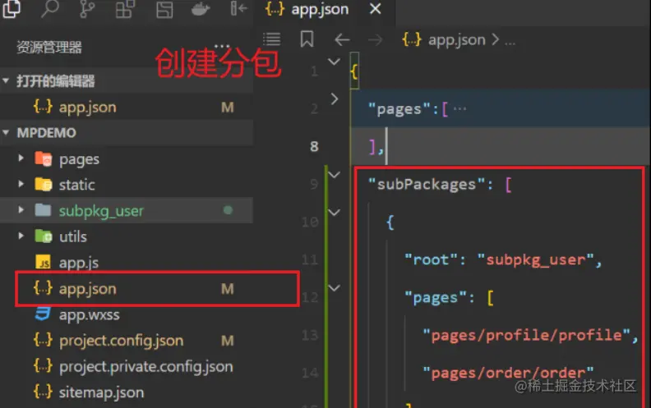Navigate back with the left arrow
Screen dimensions: 651x408
click(x=342, y=39)
